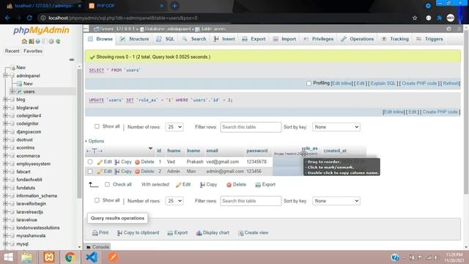Open the Insert tab
The width and height of the screenshot is (469, 264).
coord(224,39)
